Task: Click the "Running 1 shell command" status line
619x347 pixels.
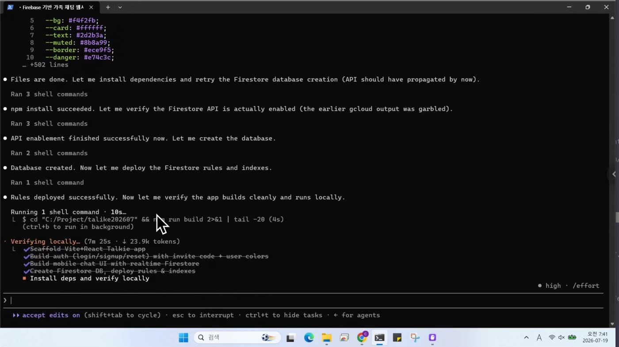Action: tap(68, 212)
